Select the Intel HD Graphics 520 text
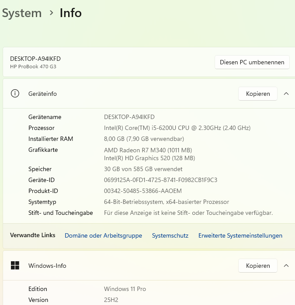Screen dimensions: 295x305 tap(149, 158)
